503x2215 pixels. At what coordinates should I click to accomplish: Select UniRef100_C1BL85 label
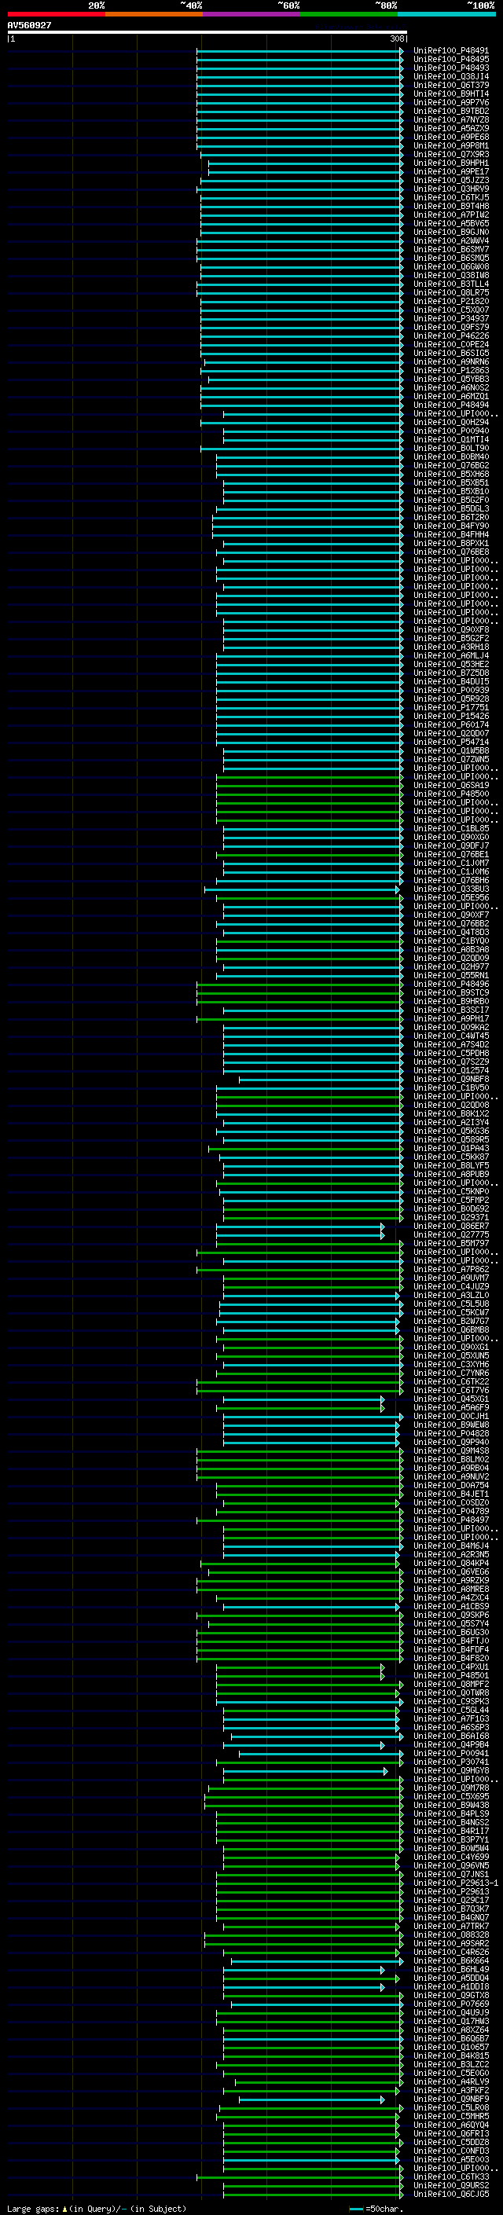(x=450, y=829)
